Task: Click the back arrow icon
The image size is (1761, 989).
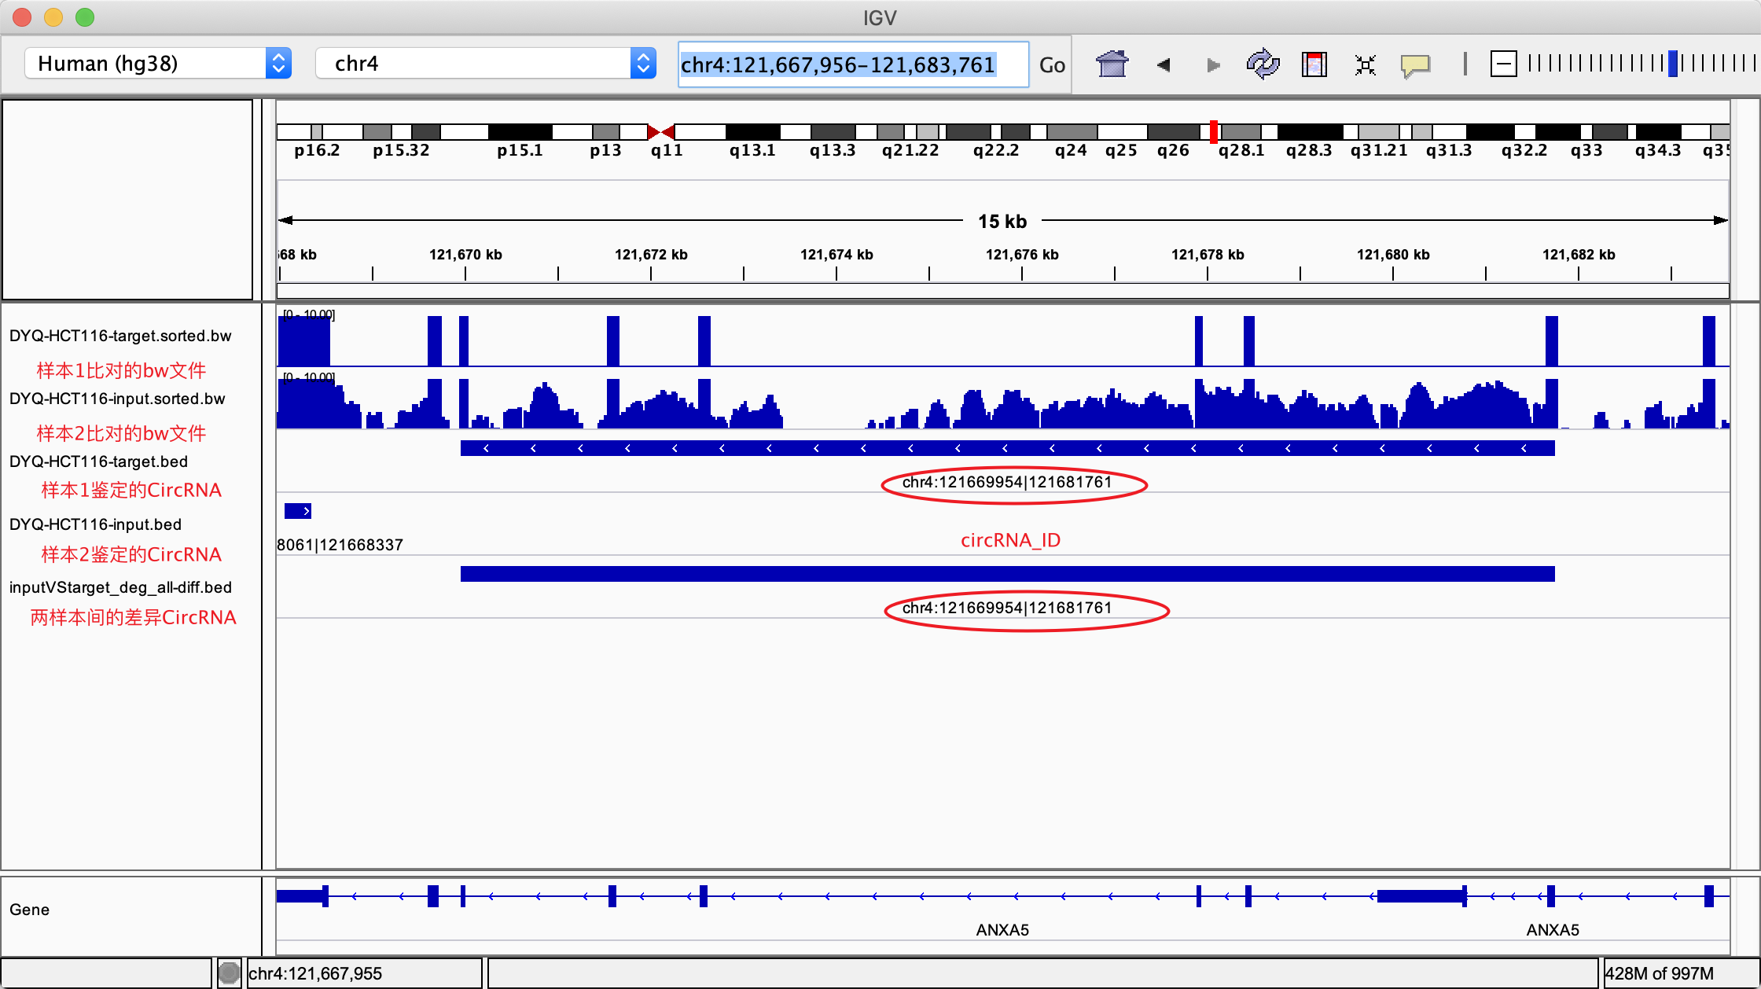Action: point(1164,64)
